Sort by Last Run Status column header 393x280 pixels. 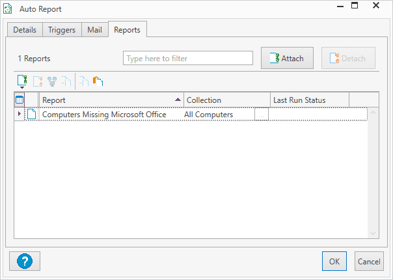pyautogui.click(x=310, y=100)
